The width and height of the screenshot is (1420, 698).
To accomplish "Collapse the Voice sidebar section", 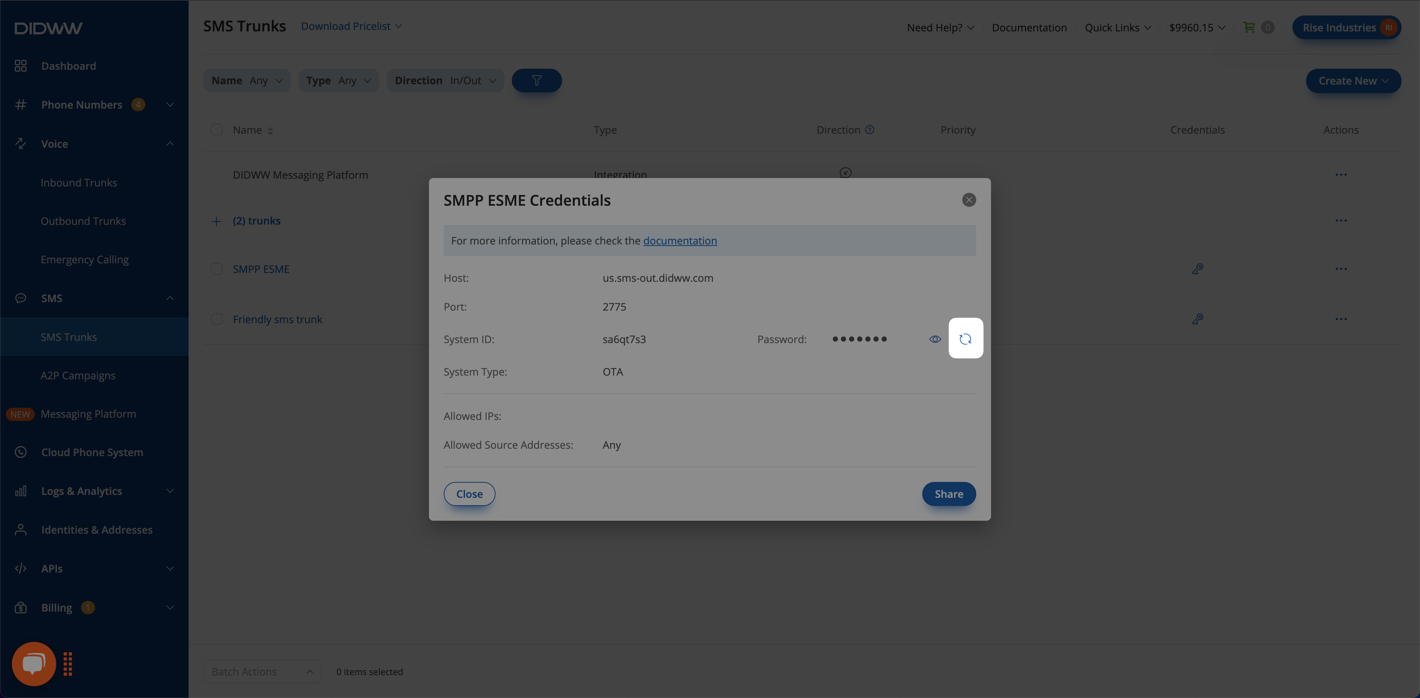I will (x=170, y=144).
